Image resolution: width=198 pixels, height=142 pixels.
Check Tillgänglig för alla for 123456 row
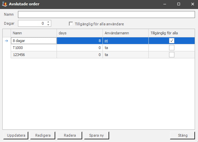(172, 55)
